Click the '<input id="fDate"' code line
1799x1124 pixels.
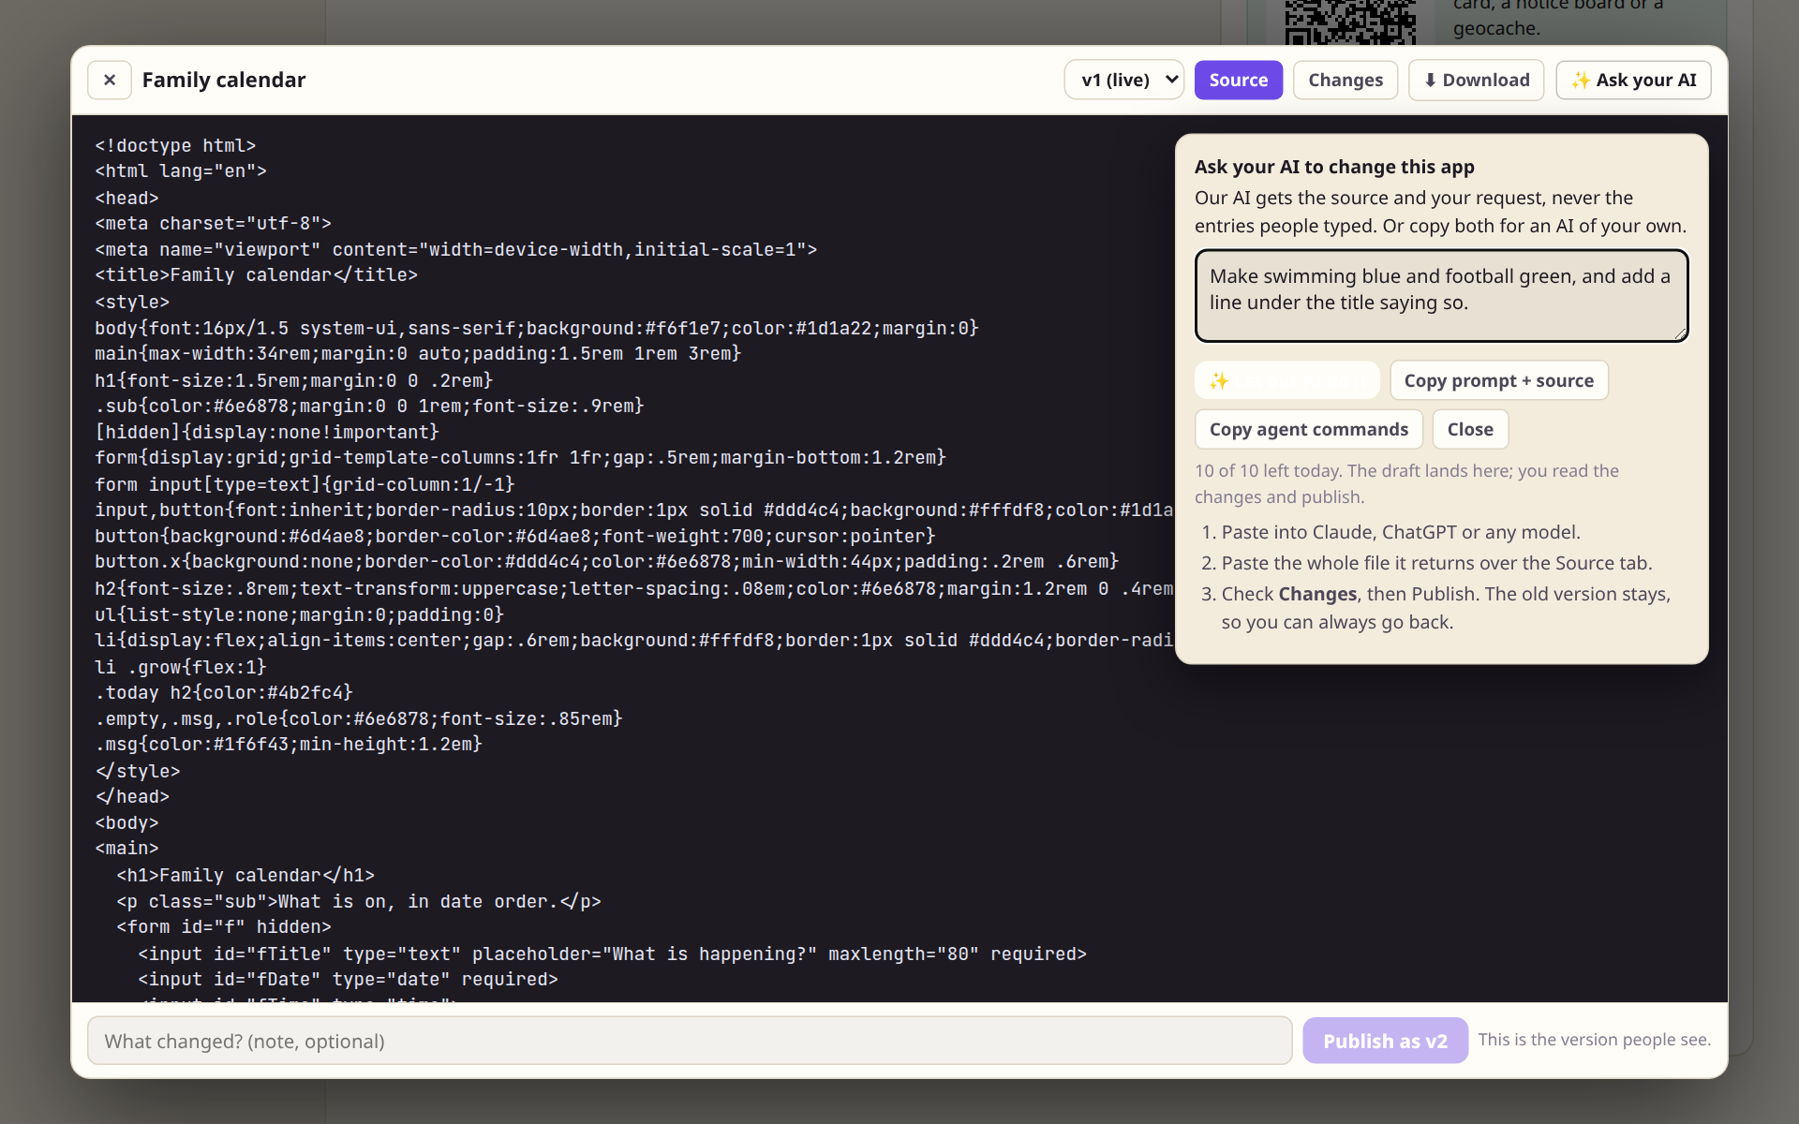point(348,980)
